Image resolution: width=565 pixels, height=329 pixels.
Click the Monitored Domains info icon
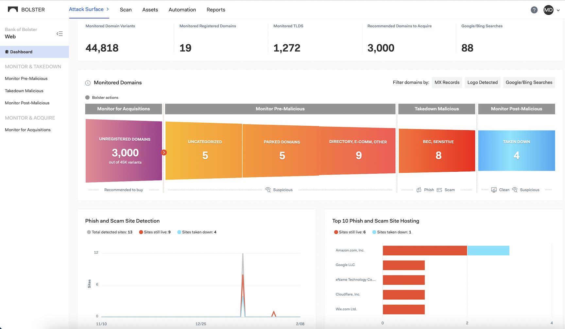click(88, 83)
